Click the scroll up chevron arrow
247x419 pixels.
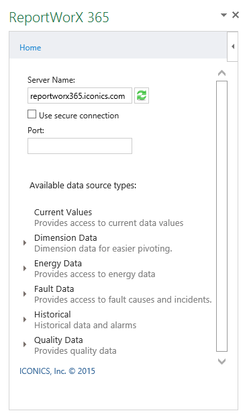(x=221, y=73)
